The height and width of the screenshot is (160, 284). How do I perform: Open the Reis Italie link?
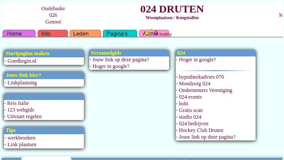(18, 103)
